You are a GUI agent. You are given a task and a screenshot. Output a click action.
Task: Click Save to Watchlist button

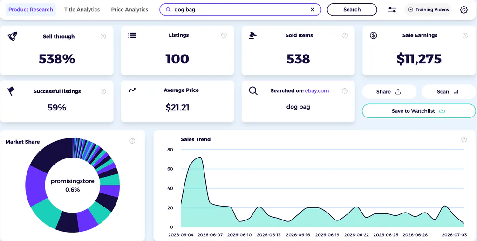(x=419, y=111)
